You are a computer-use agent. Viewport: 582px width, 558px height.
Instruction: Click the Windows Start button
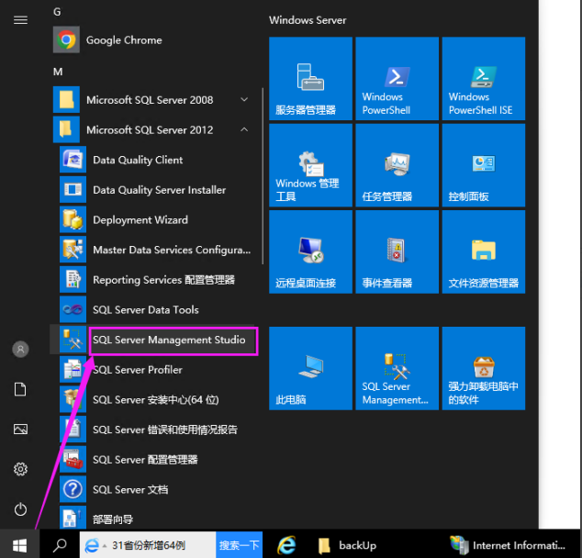[x=20, y=545]
